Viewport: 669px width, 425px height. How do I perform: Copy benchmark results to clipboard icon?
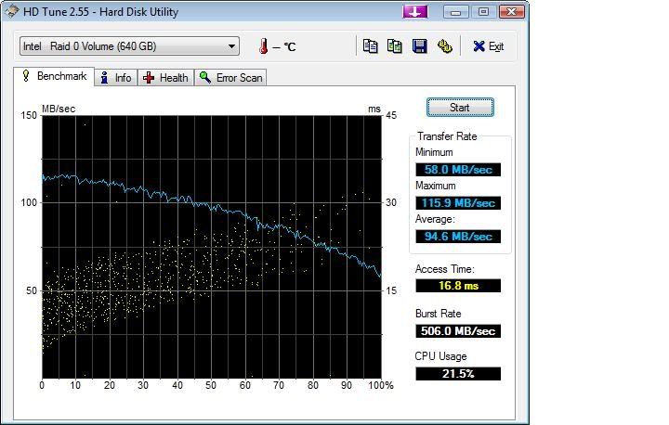point(370,46)
